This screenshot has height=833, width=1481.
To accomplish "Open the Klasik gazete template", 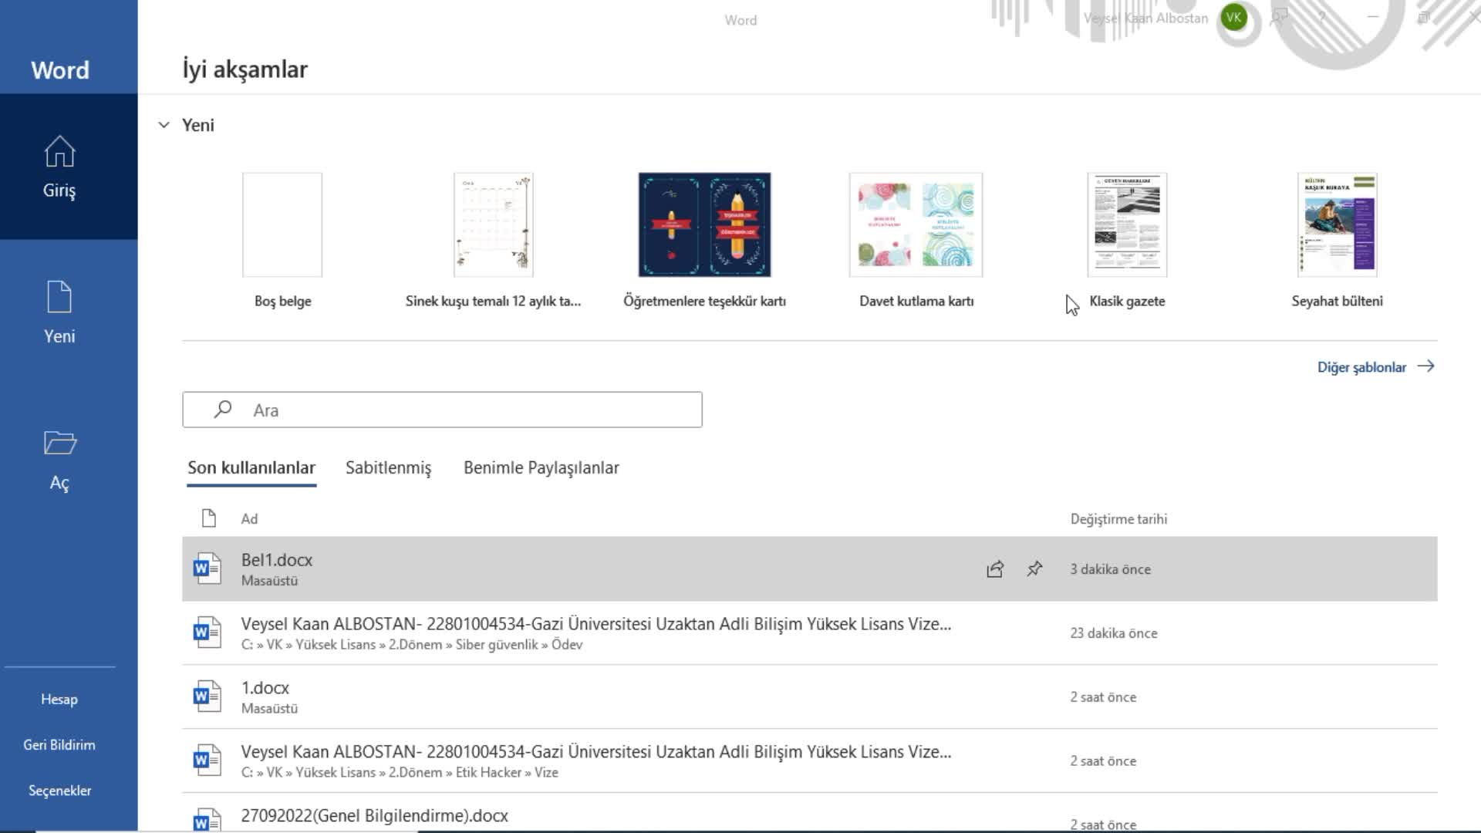I will pos(1127,241).
